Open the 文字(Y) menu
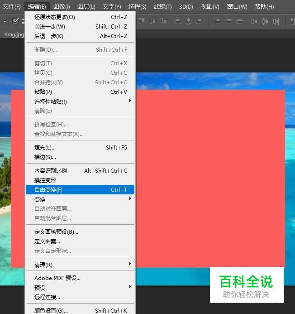Screen dimensions: 295x314 [112, 7]
